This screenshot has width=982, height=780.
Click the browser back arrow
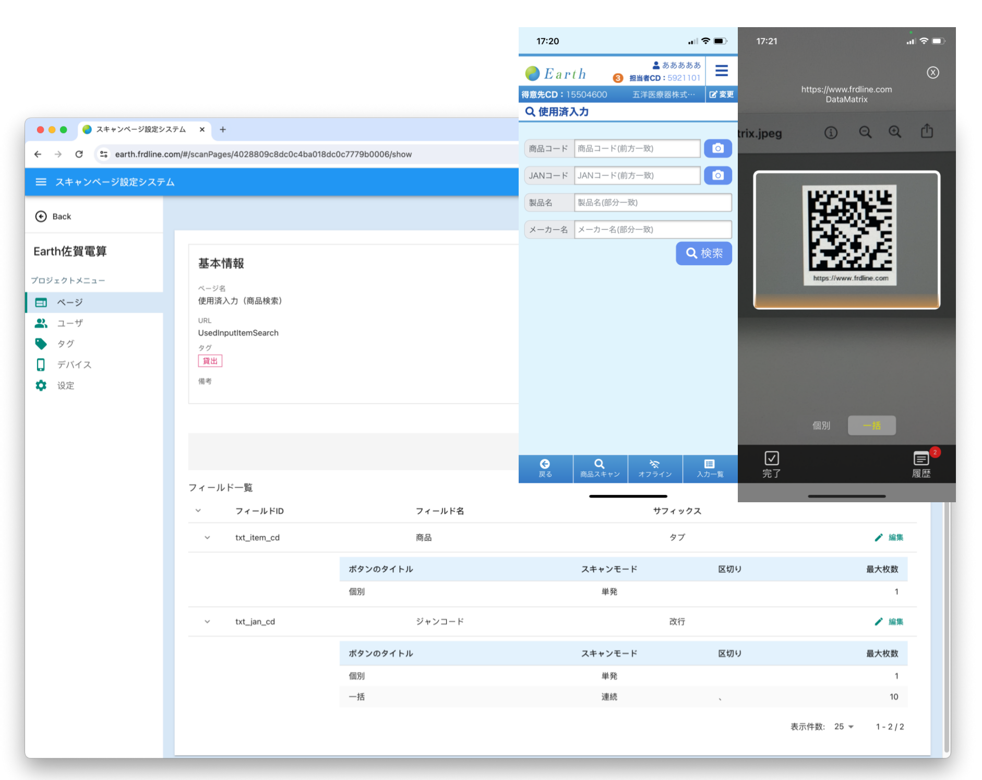coord(38,154)
